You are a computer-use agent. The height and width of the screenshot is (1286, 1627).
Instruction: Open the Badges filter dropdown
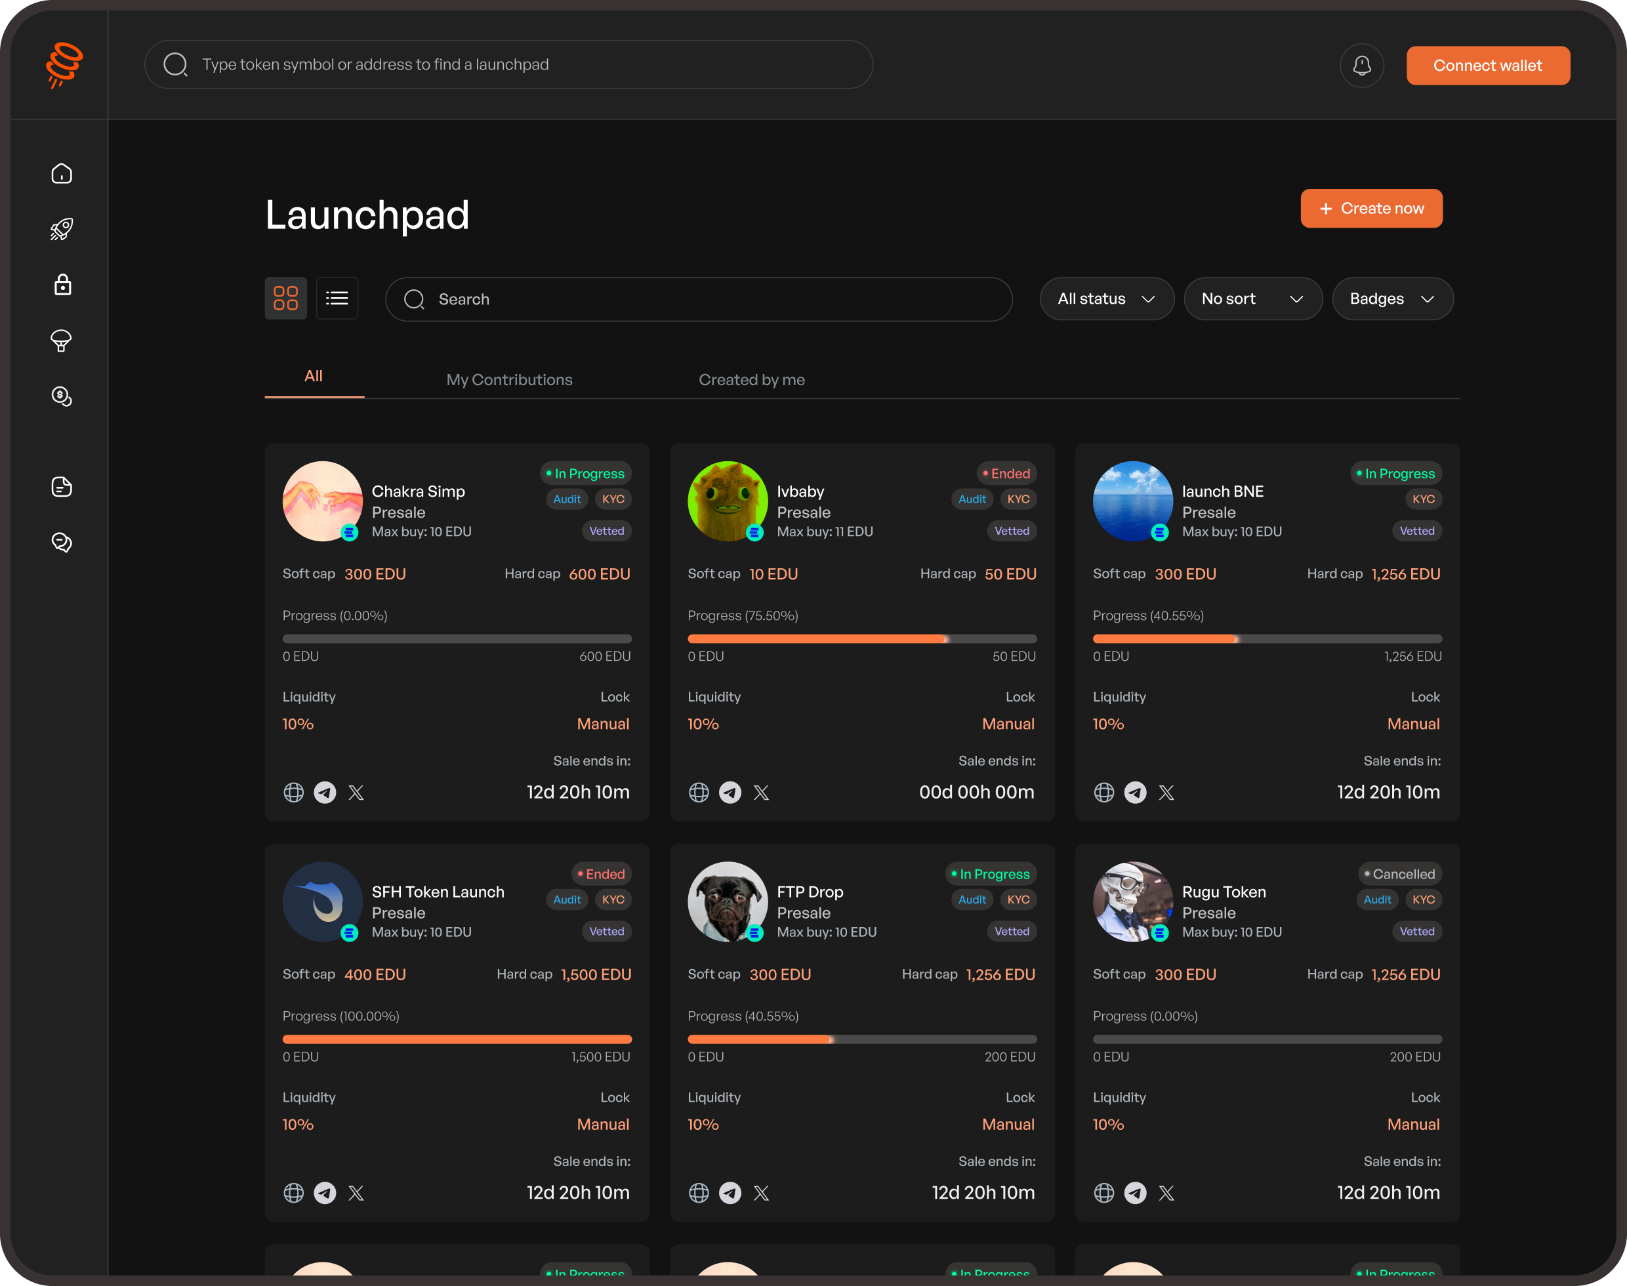click(x=1392, y=298)
